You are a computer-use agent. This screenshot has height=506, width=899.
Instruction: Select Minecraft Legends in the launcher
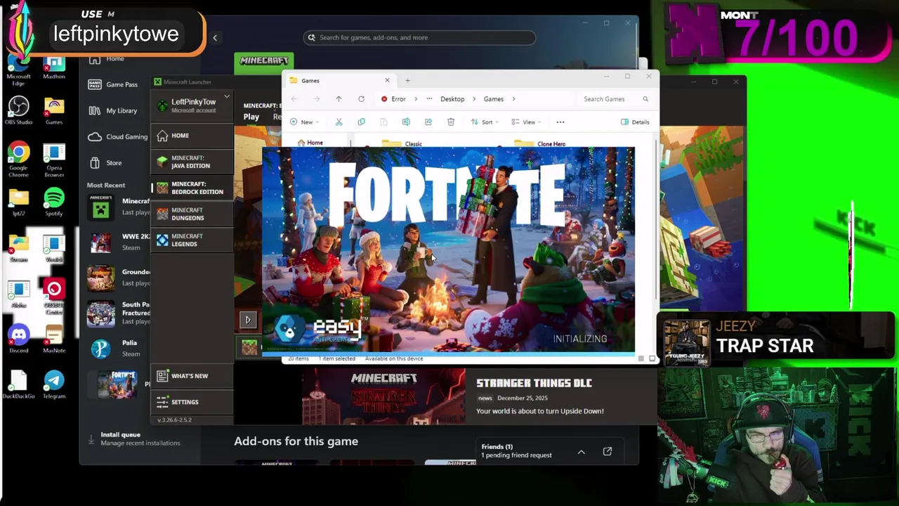192,240
